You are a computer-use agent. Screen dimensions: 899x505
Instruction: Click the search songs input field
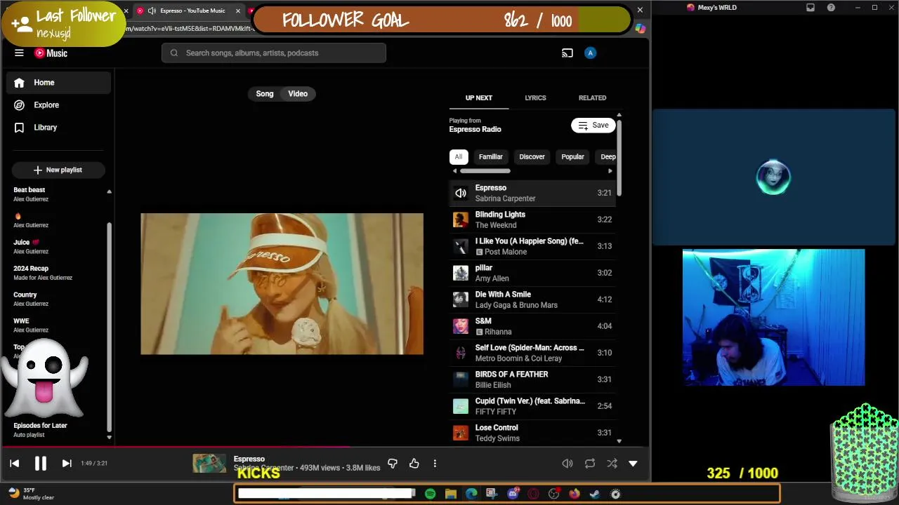(x=274, y=53)
